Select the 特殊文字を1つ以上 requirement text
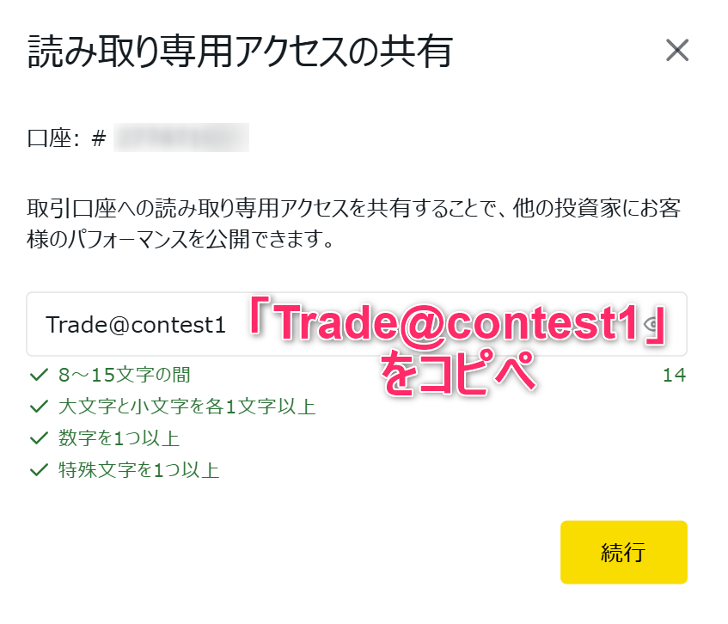The height and width of the screenshot is (624, 728). point(139,470)
